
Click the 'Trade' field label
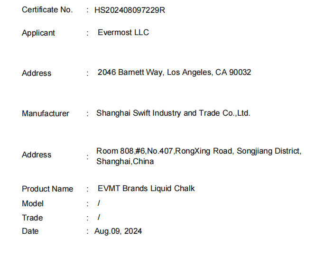pos(32,218)
